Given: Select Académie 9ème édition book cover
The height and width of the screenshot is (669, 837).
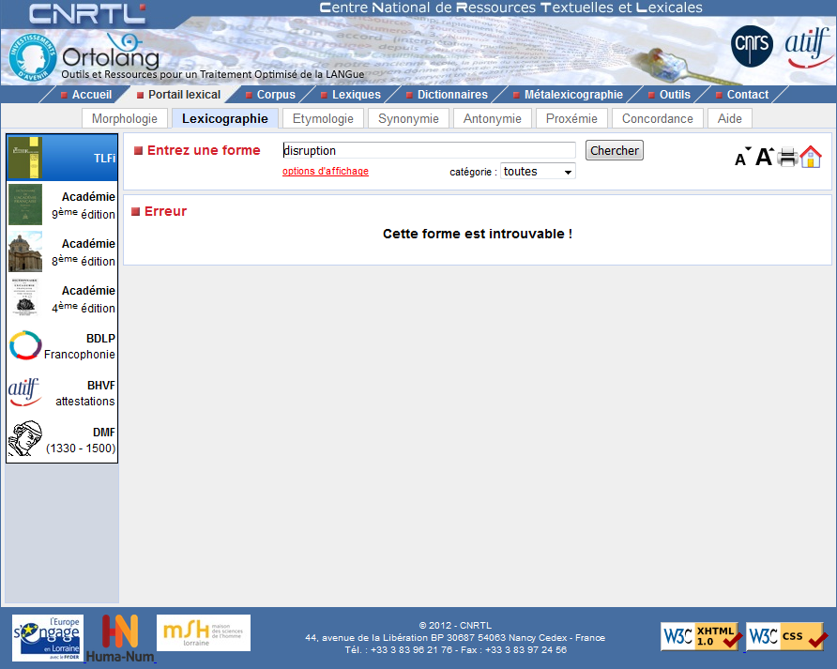Looking at the screenshot, I should click(x=25, y=205).
